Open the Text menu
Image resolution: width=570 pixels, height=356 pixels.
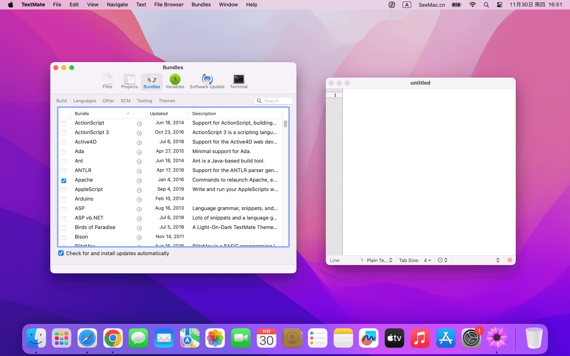141,5
